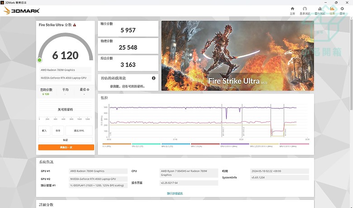Toggle the red GPU load legend
Image resolution: width=353 pixels, height=208 pixels.
[x=205, y=145]
